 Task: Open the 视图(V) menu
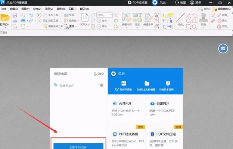25,9
